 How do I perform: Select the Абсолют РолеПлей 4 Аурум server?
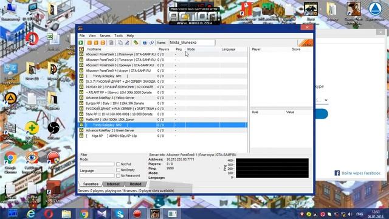(163, 71)
